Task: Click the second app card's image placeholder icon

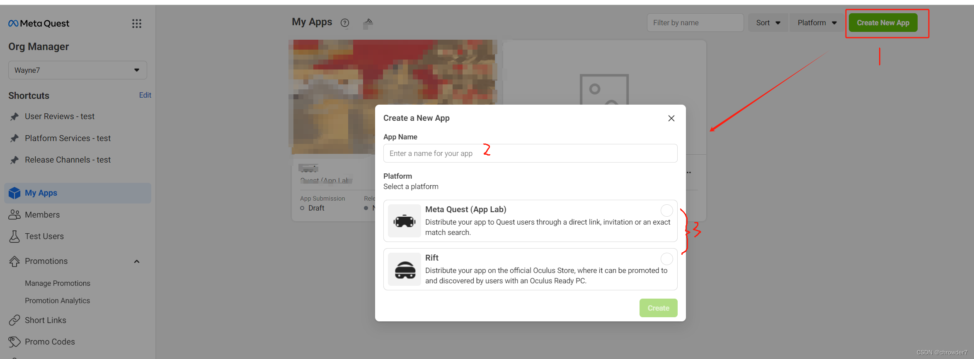Action: coord(604,89)
